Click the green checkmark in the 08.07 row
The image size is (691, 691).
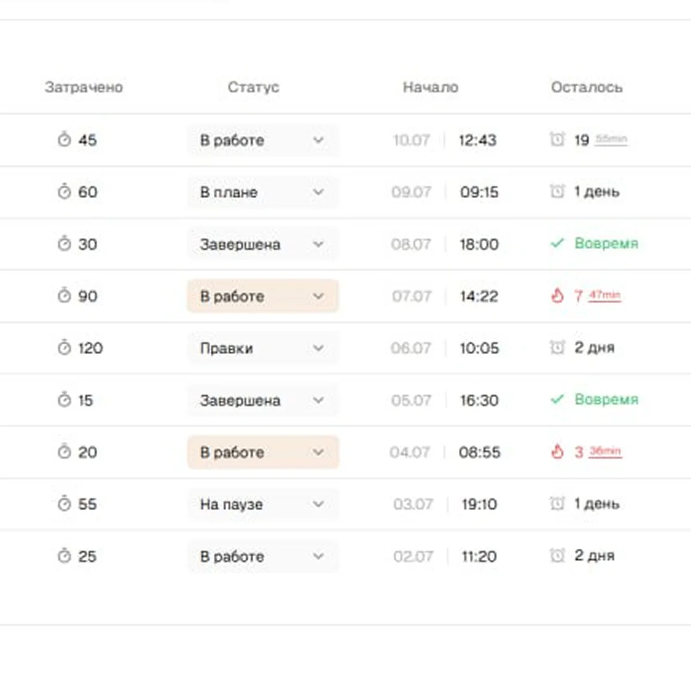(x=557, y=244)
